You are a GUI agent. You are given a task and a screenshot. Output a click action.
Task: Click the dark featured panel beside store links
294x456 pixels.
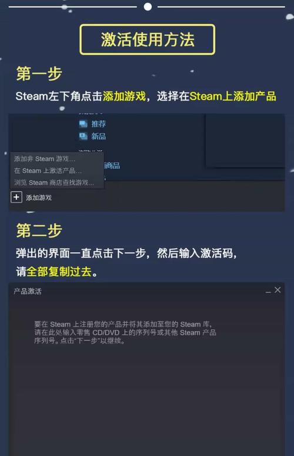coord(245,140)
